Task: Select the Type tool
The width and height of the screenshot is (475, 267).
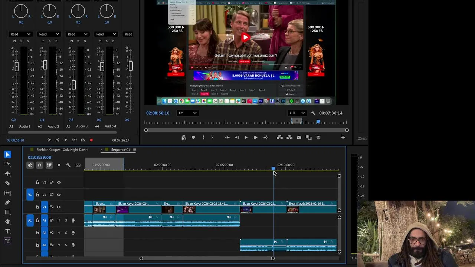Action: [7, 231]
